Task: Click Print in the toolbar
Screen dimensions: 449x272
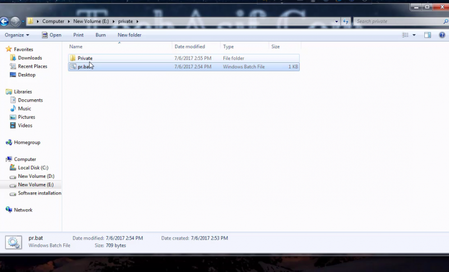Action: click(78, 35)
